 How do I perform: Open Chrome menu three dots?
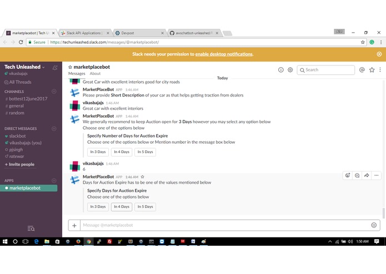pos(381,42)
